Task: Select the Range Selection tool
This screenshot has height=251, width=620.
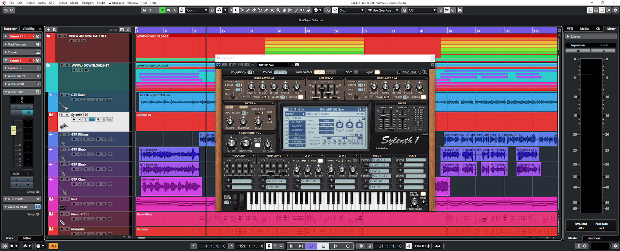Action: 242,10
